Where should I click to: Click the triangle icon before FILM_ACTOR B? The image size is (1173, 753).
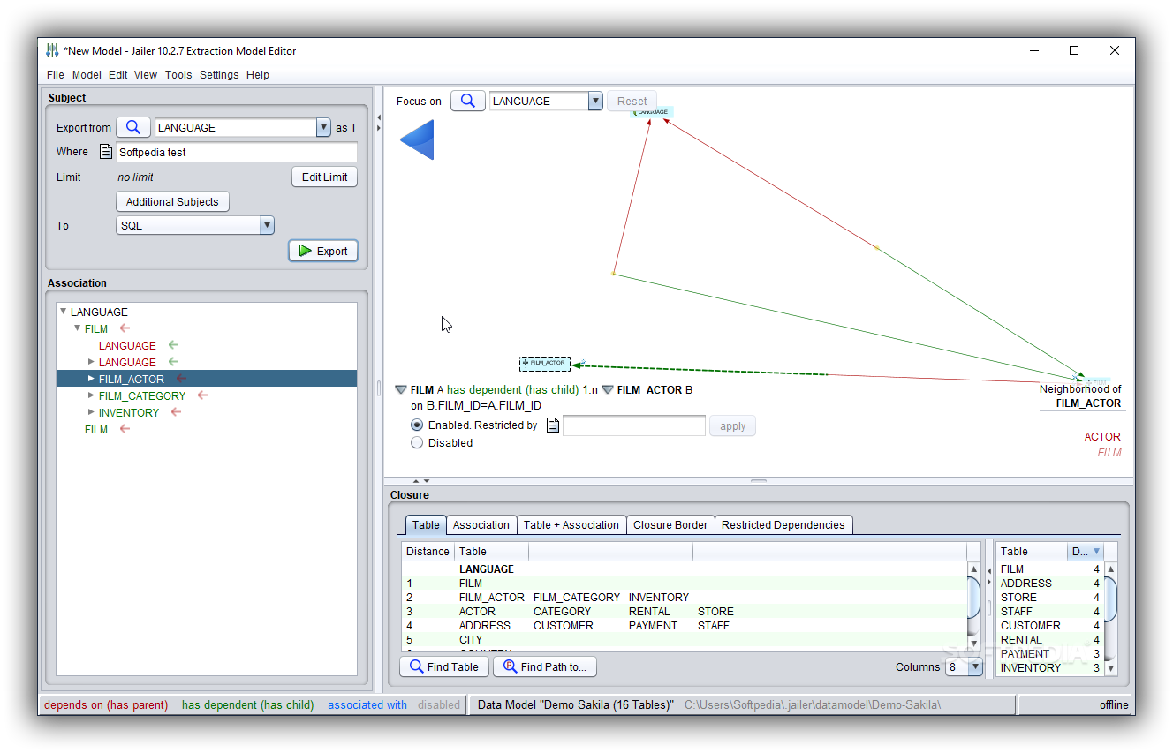coord(608,389)
